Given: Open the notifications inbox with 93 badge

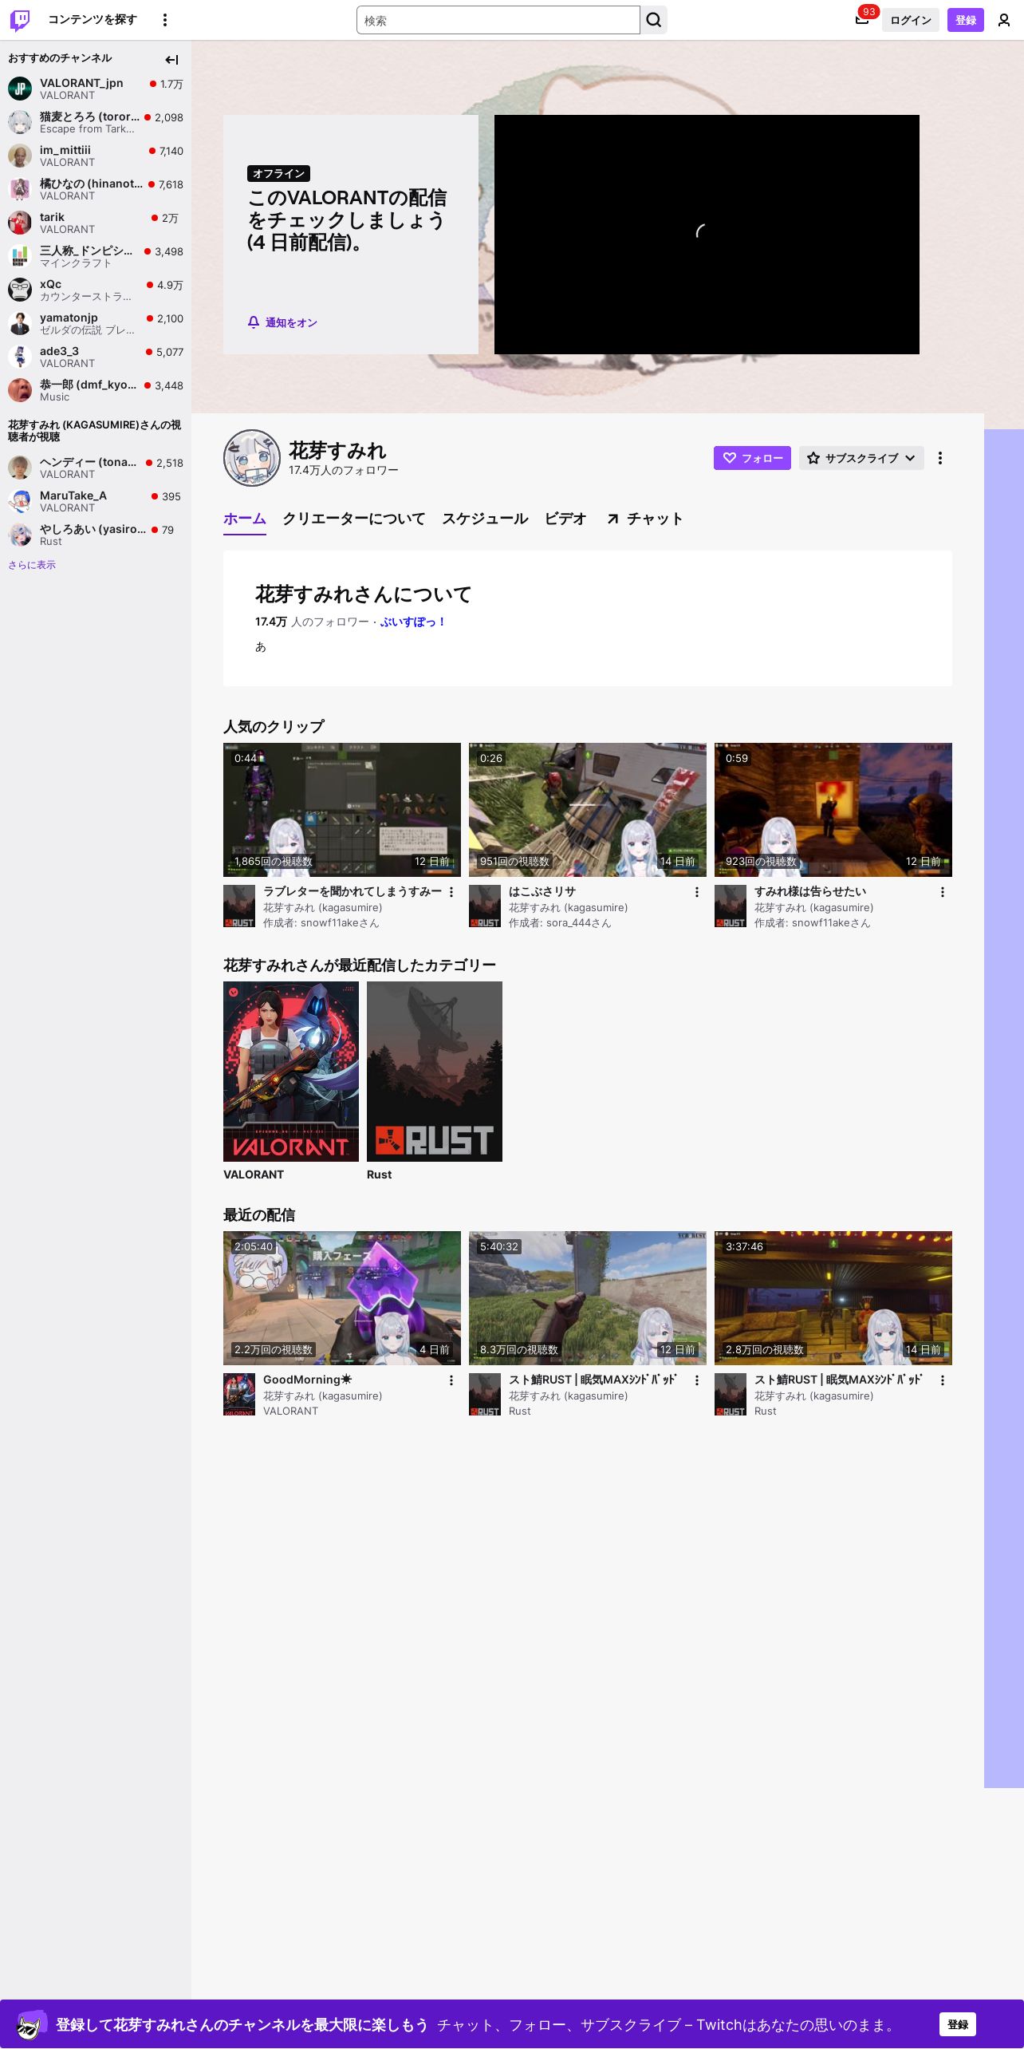Looking at the screenshot, I should (x=862, y=20).
